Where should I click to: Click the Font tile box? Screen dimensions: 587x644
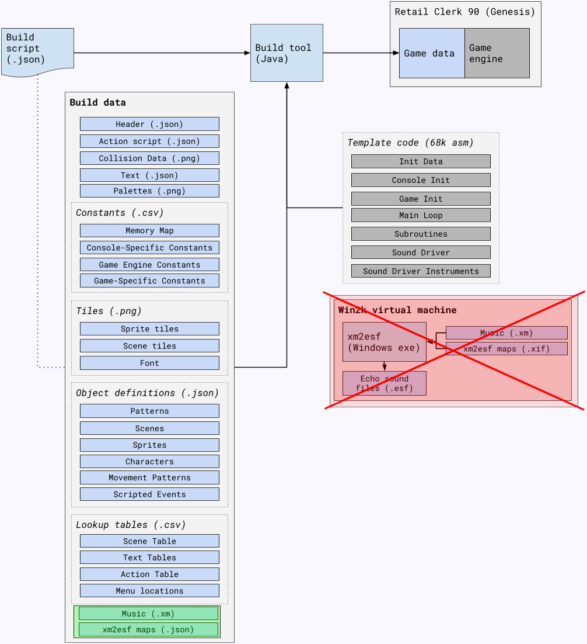pos(149,363)
